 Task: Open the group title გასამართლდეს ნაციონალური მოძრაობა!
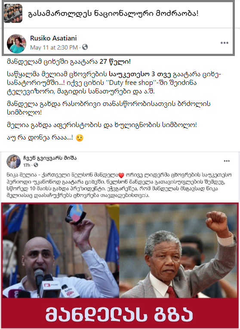pyautogui.click(x=113, y=13)
